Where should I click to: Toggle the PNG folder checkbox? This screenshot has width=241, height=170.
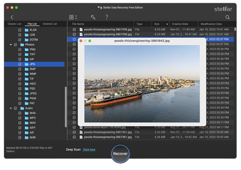tap(20, 50)
